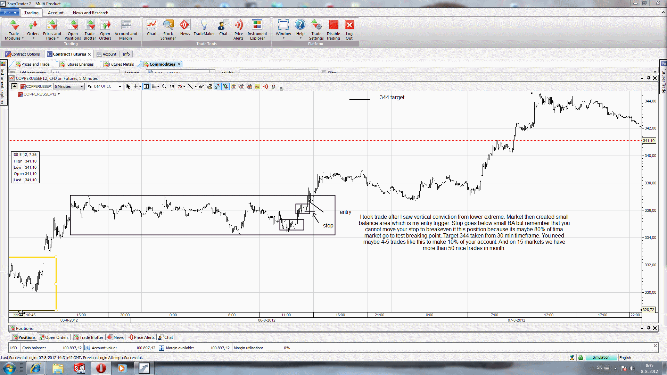The image size is (667, 375).
Task: Click the 341,10 price label on axis
Action: tap(648, 141)
